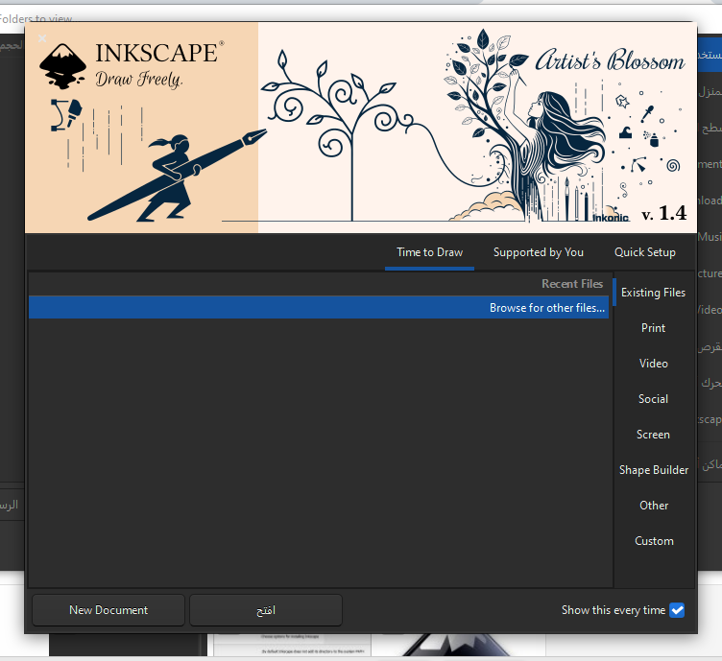Click the New Document button
Viewport: 722px width, 661px height.
108,610
